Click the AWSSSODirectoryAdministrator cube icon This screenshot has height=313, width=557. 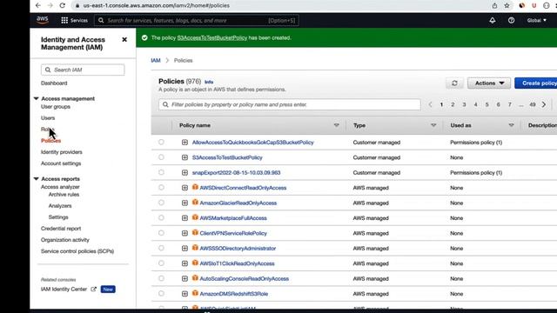pos(195,248)
